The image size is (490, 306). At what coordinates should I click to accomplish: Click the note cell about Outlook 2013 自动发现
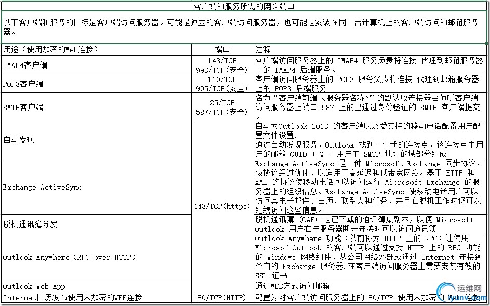(370, 140)
